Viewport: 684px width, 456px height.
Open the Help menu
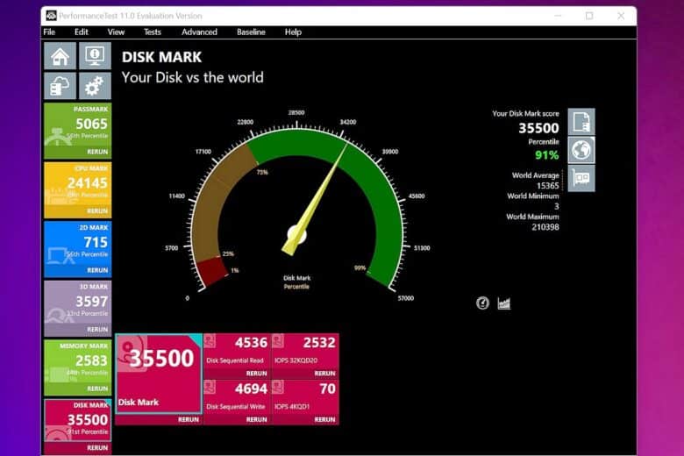pos(293,32)
